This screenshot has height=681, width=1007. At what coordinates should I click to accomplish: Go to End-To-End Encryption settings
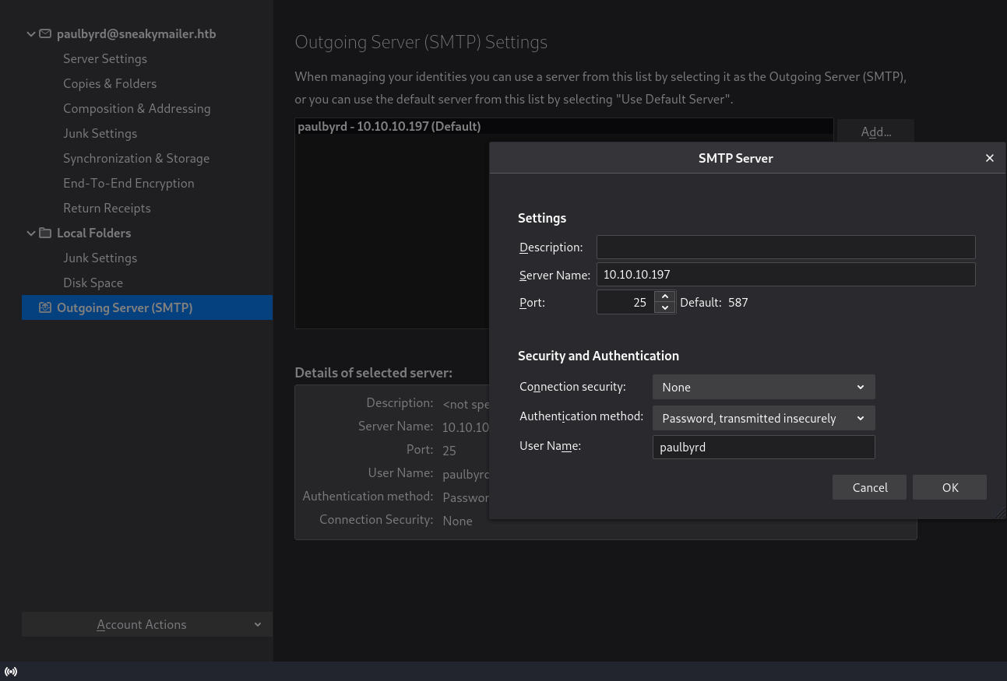(x=129, y=183)
